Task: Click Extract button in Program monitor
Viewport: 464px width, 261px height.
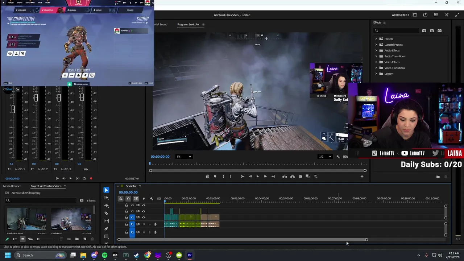Action: coord(293,177)
